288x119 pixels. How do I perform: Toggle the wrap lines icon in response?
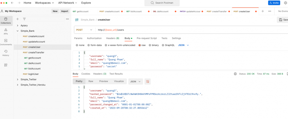148,81
